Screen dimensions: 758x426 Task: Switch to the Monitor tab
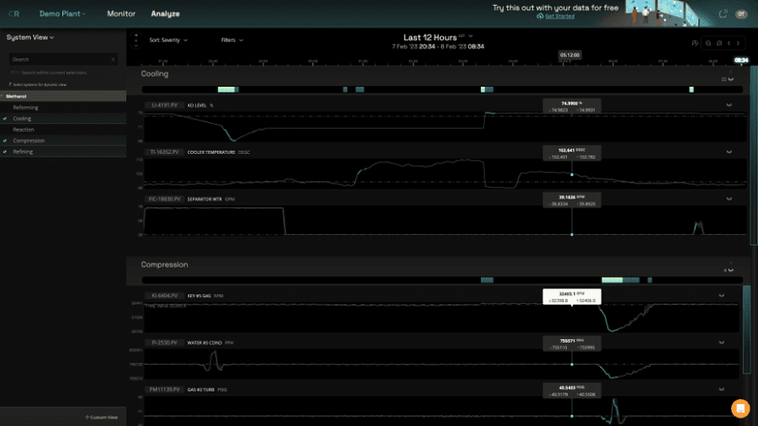(121, 14)
